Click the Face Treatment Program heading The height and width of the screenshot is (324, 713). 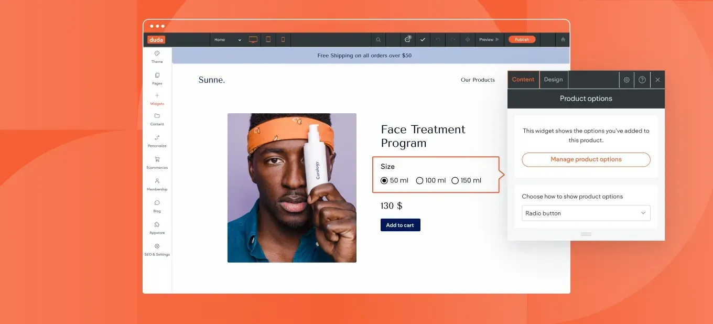423,136
